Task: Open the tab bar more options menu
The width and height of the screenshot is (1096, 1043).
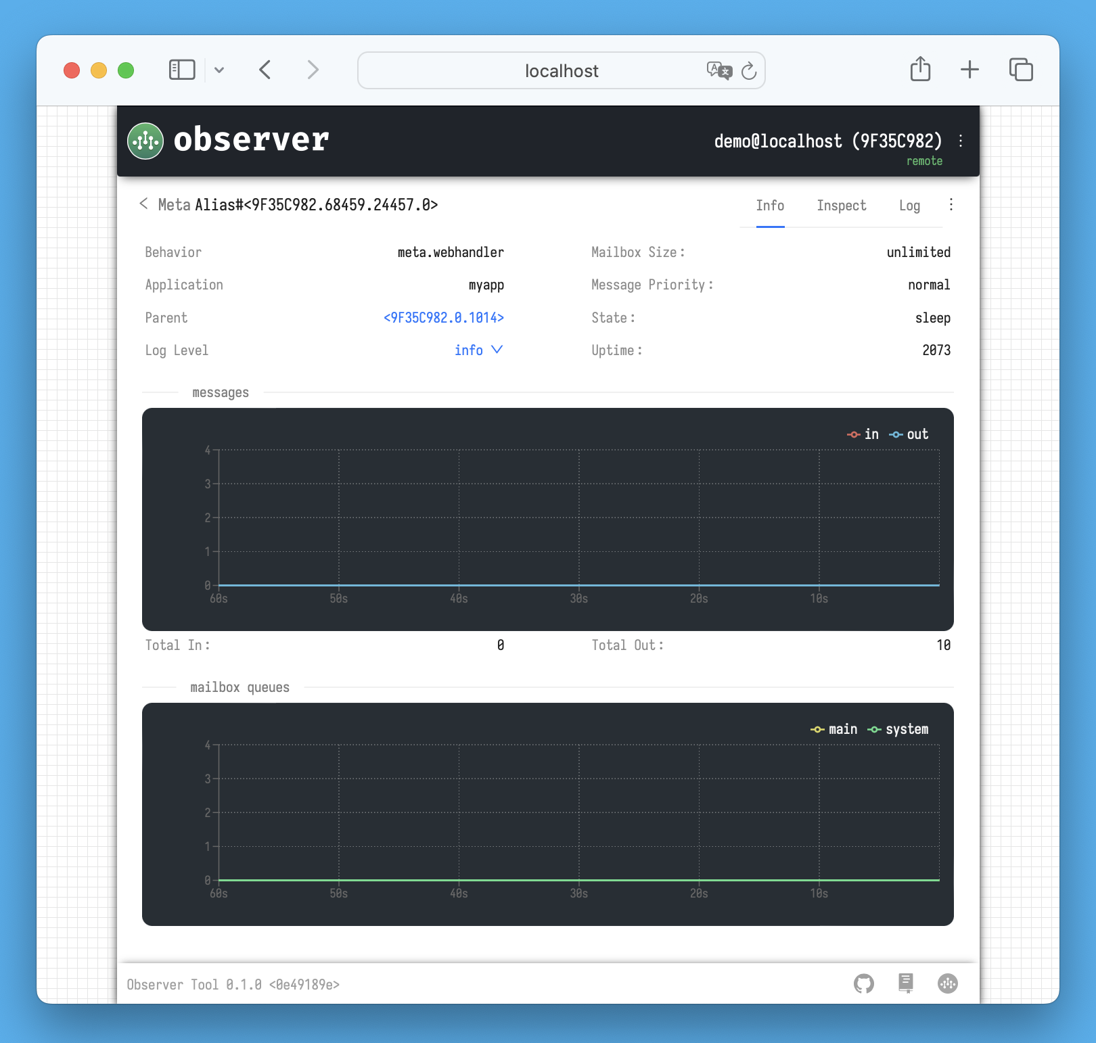Action: (951, 205)
